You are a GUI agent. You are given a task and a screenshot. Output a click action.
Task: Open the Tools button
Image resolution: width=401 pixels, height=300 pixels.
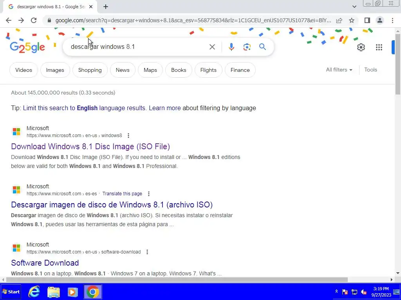coord(370,70)
